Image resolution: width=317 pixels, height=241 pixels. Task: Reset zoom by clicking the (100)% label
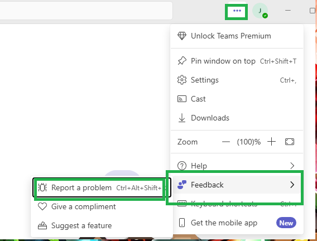point(249,142)
